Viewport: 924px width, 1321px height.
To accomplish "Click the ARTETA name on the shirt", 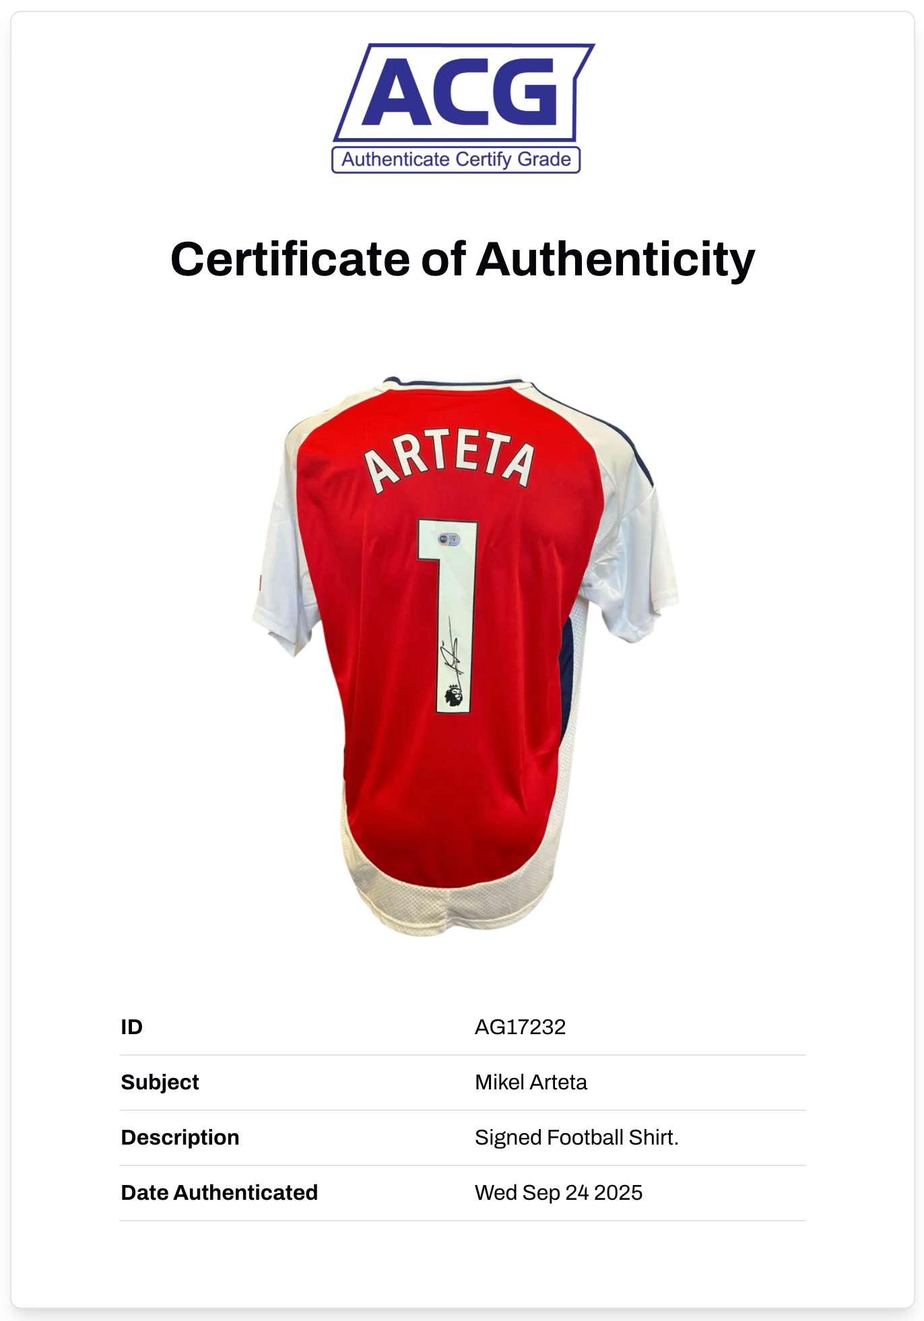I will point(449,459).
